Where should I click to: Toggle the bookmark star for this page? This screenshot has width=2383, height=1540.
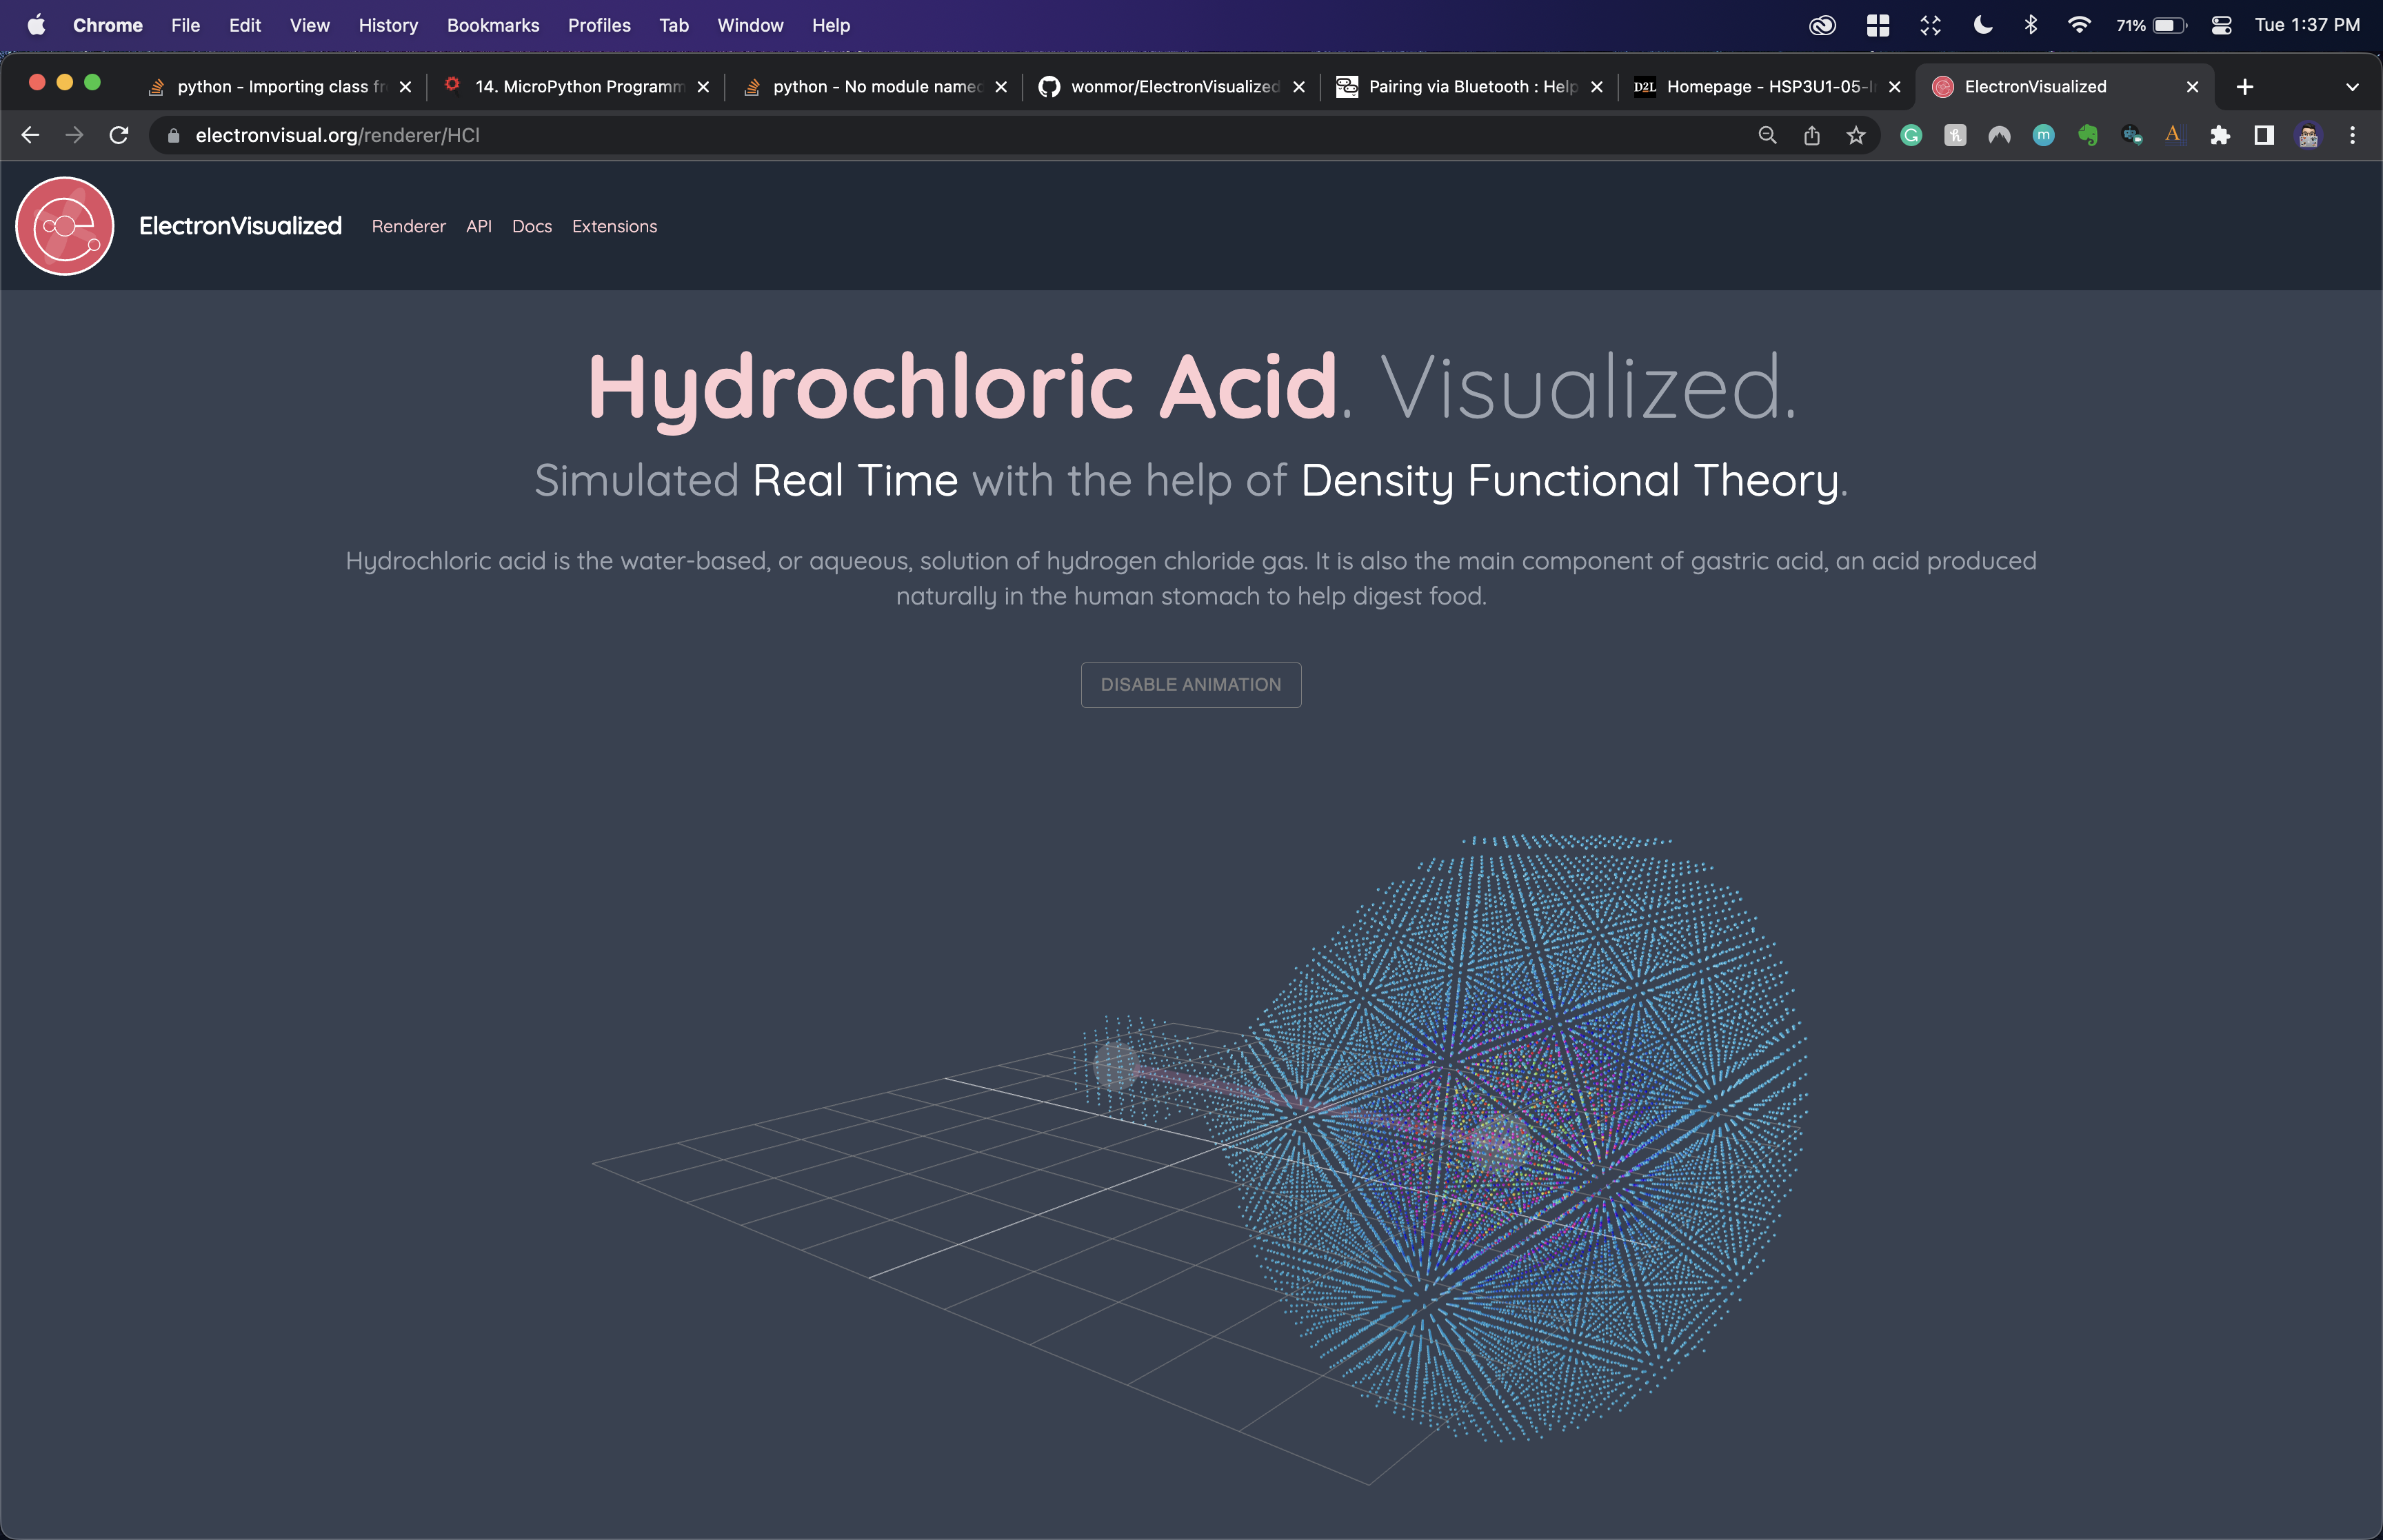(1856, 135)
